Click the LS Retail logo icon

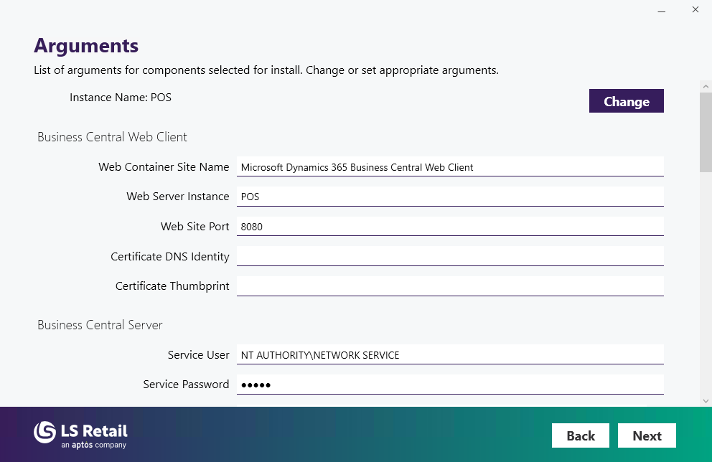45,432
